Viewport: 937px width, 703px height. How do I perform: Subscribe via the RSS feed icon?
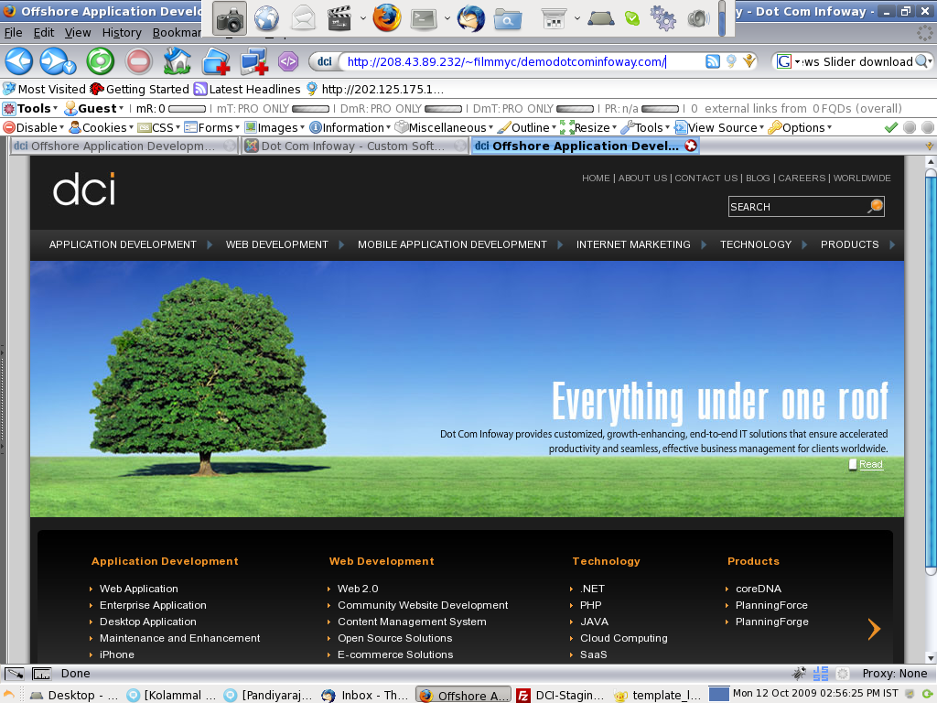pyautogui.click(x=712, y=61)
